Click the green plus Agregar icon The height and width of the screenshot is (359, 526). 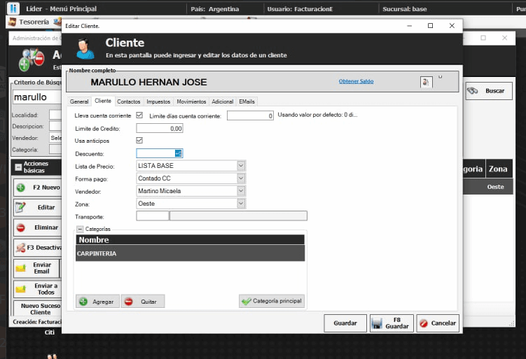pyautogui.click(x=83, y=302)
